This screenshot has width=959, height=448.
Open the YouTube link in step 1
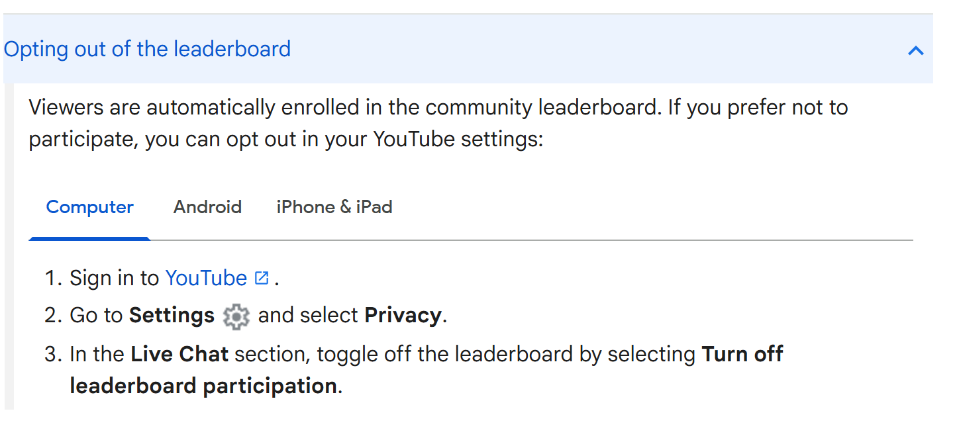[x=206, y=278]
